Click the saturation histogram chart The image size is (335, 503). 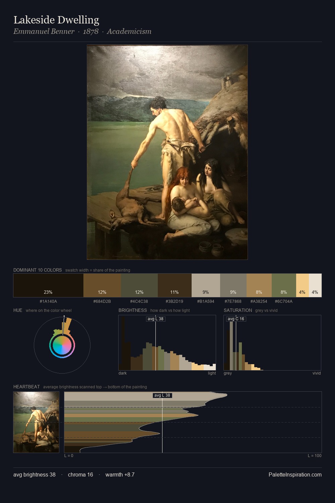pyautogui.click(x=272, y=343)
